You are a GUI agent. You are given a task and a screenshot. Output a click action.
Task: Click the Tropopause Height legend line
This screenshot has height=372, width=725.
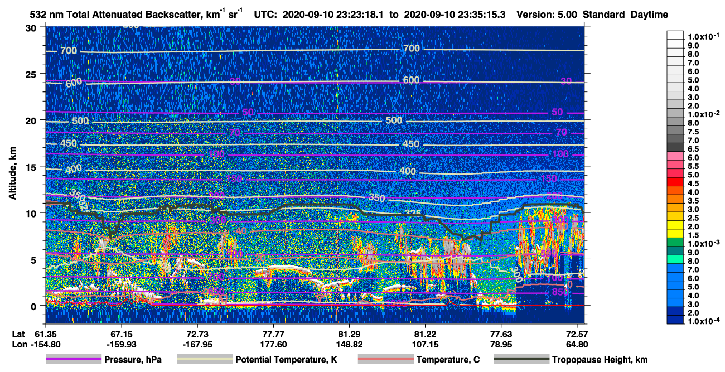click(521, 360)
